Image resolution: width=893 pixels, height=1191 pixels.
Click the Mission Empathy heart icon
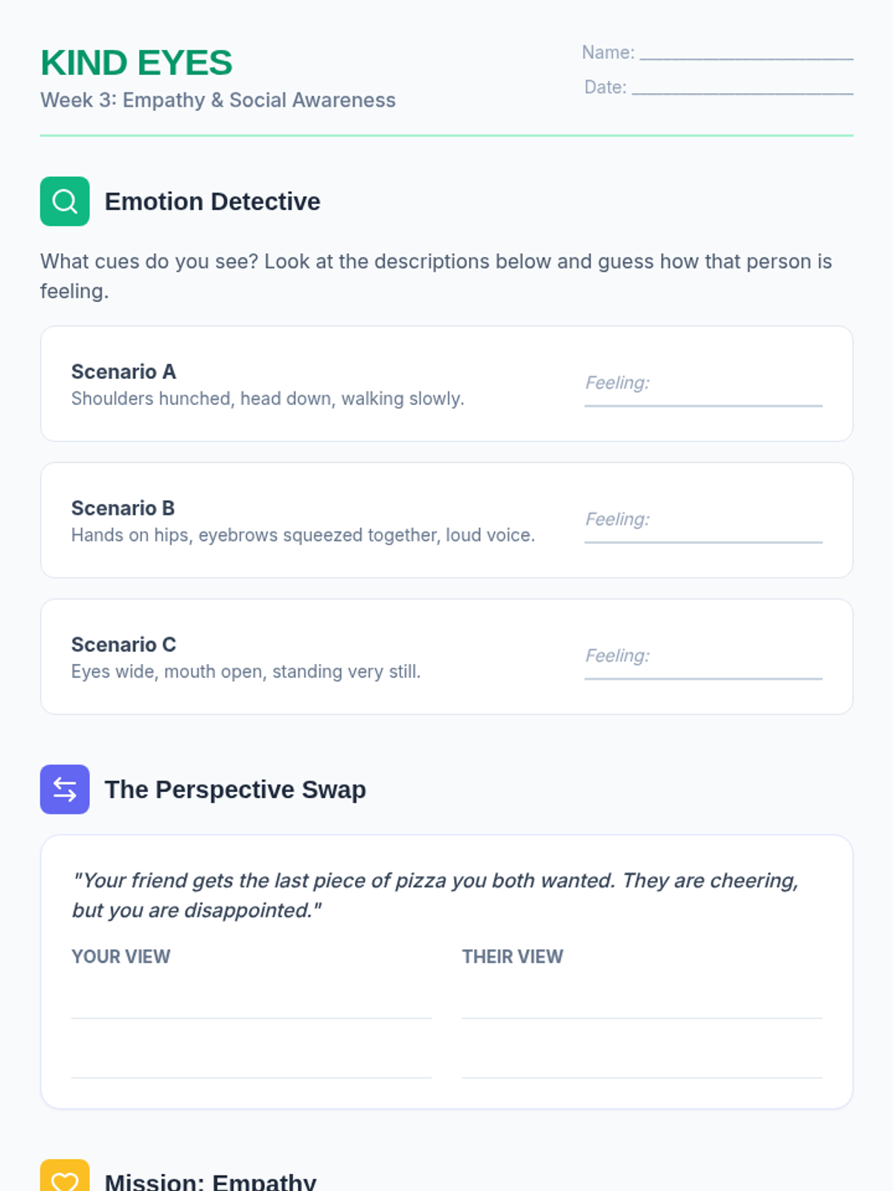(65, 1176)
